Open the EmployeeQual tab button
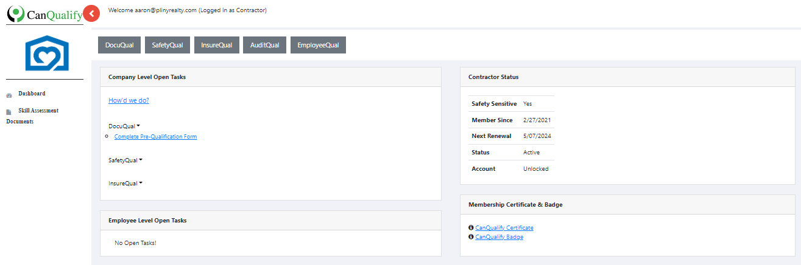Viewport: 801px width, 265px height. [x=318, y=45]
